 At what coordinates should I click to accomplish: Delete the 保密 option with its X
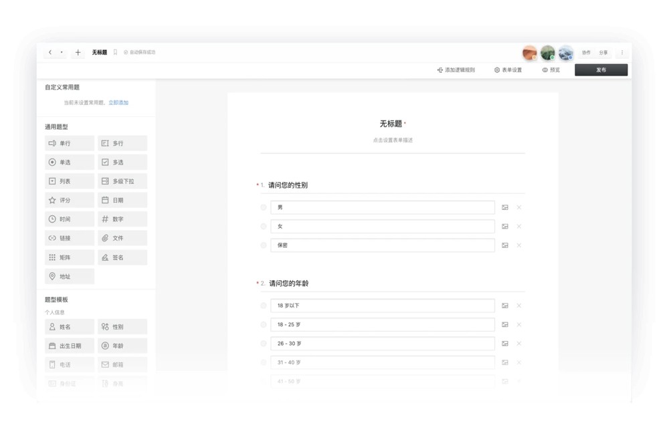(519, 245)
